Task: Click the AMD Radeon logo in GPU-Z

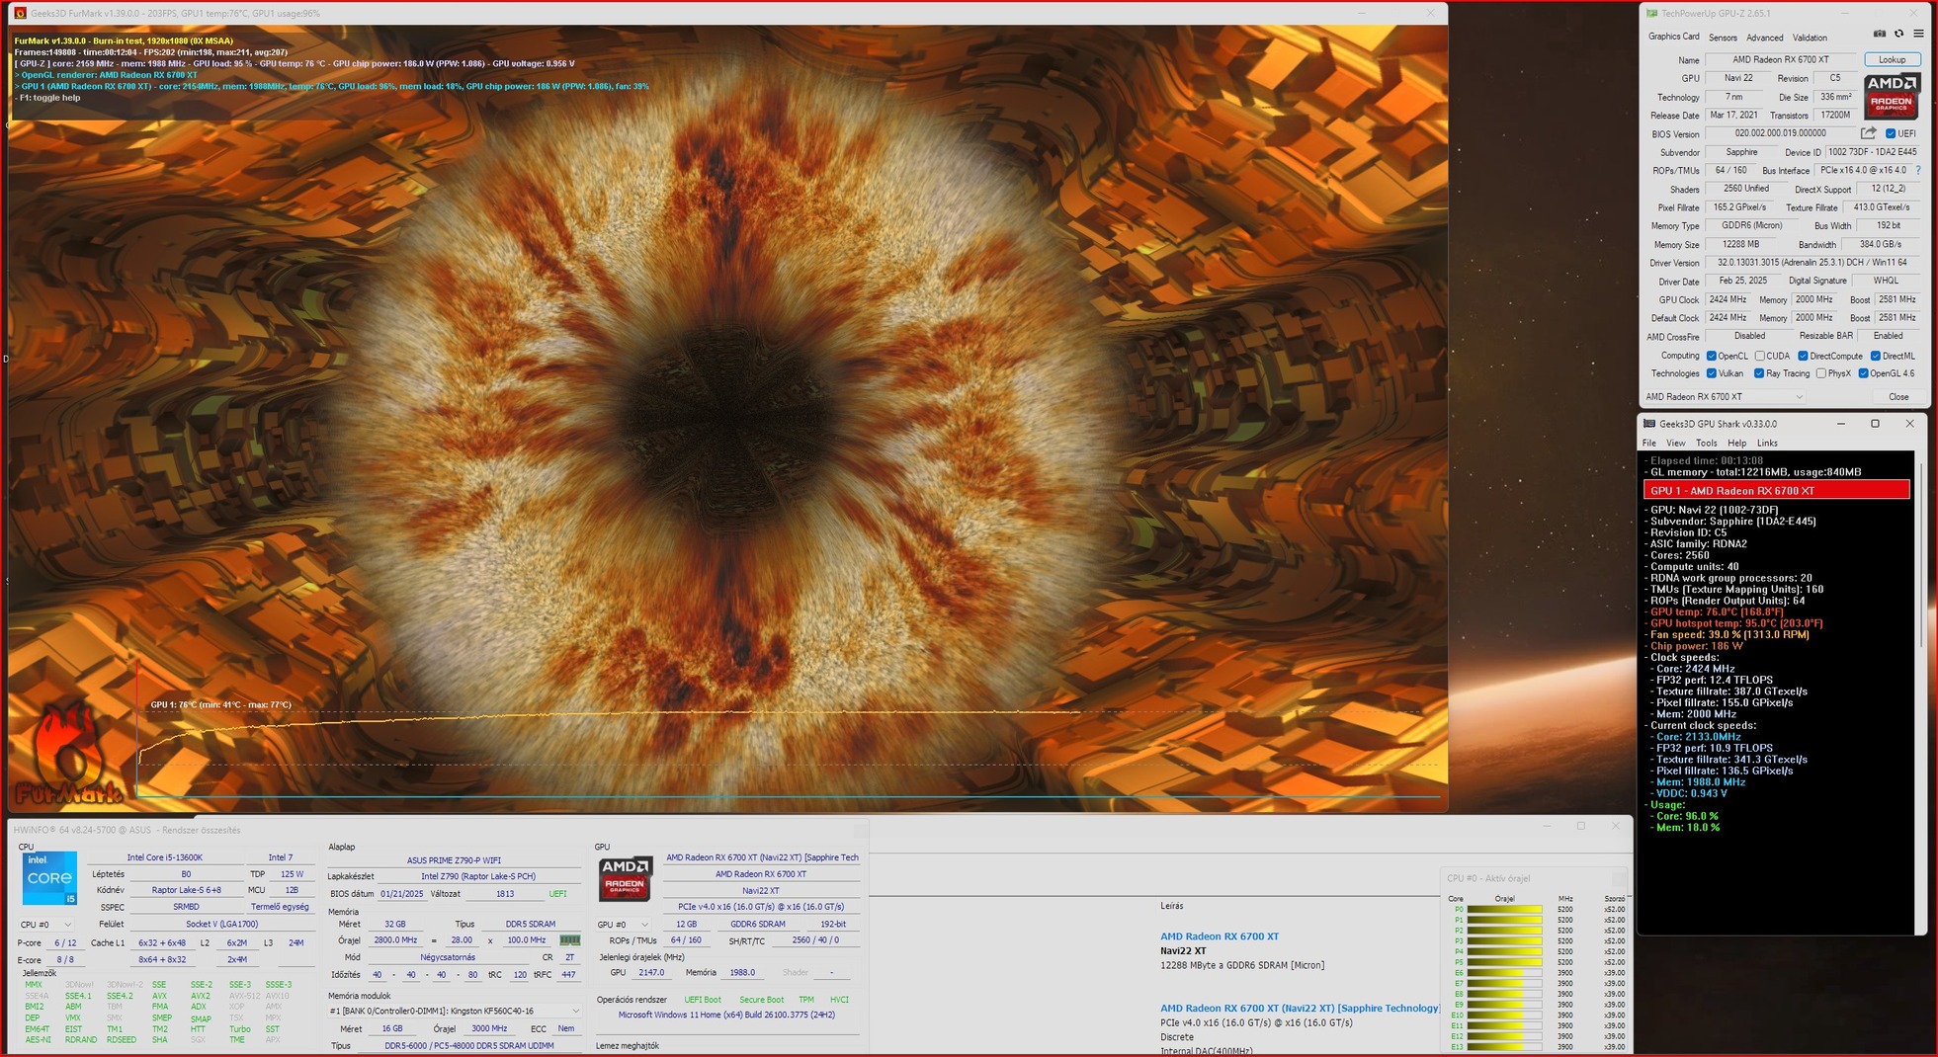Action: 1892,96
